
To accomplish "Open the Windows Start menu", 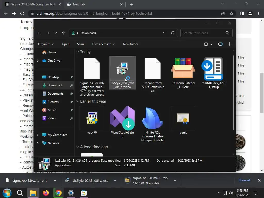I will click(7, 193).
